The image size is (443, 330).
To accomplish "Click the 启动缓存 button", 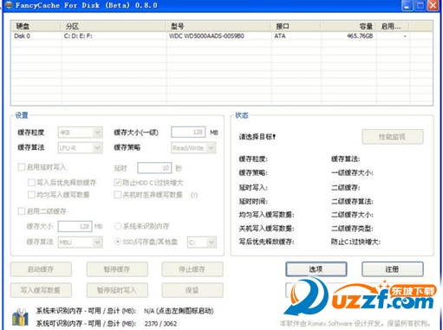I will [x=41, y=269].
